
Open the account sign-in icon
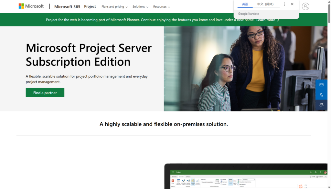point(305,6)
